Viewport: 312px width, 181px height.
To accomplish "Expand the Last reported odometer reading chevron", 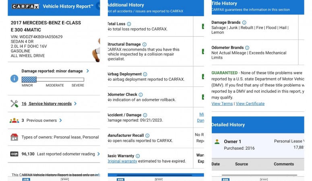I will (x=99, y=154).
